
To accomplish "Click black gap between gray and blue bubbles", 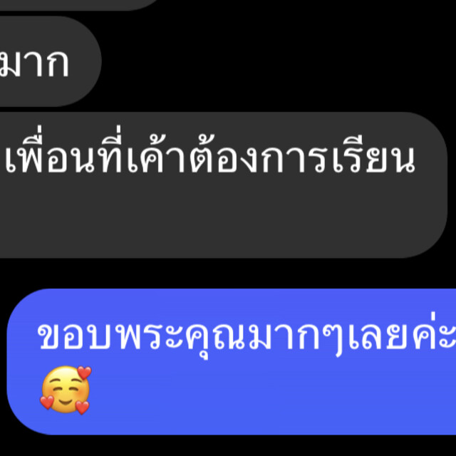I will tap(228, 274).
